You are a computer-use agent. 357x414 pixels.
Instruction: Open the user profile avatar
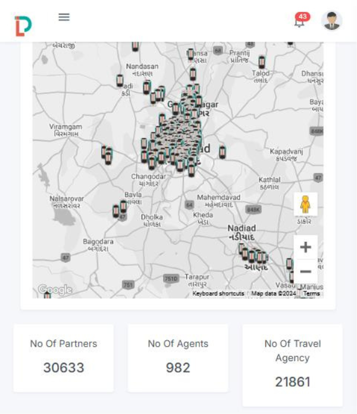(331, 21)
